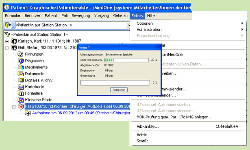Click the Image 1 dialog title bar
The width and height of the screenshot is (250, 150).
[119, 47]
